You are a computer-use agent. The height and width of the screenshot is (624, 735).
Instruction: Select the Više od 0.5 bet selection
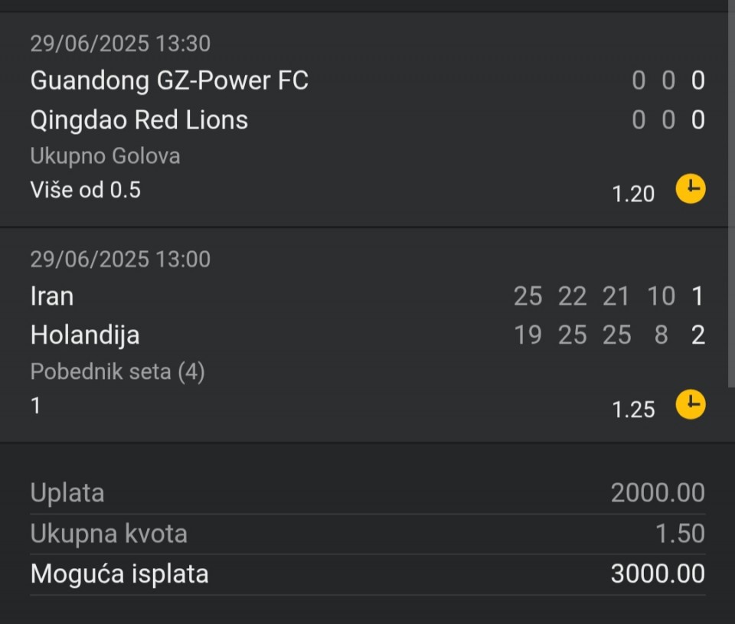click(85, 190)
